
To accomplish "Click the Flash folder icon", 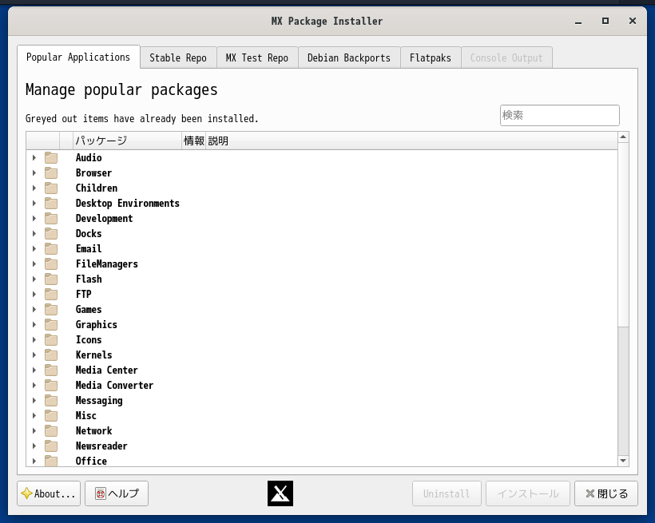I will point(51,279).
